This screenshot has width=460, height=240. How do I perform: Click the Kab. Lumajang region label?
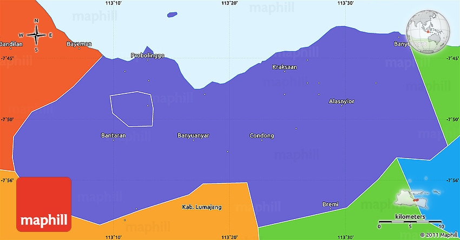click(201, 207)
